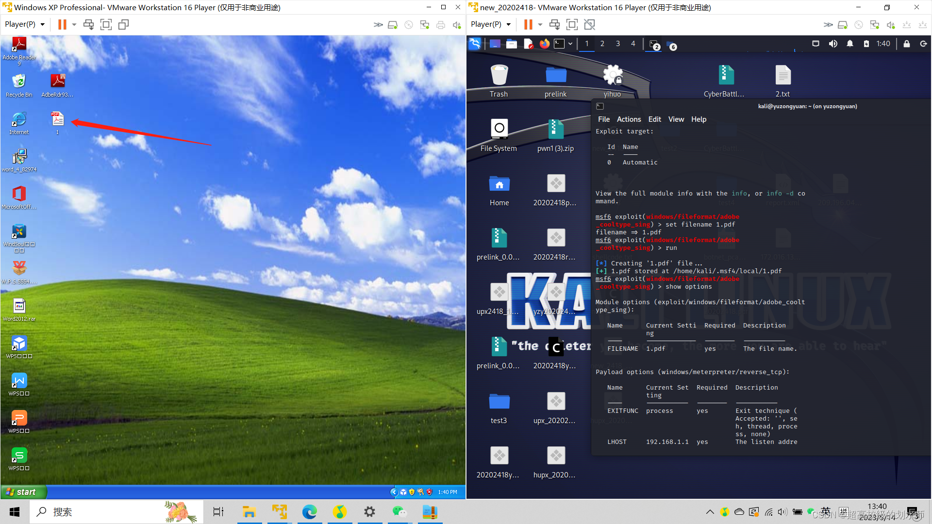The width and height of the screenshot is (932, 524).
Task: Open Settings gear from host taskbar
Action: [x=369, y=512]
